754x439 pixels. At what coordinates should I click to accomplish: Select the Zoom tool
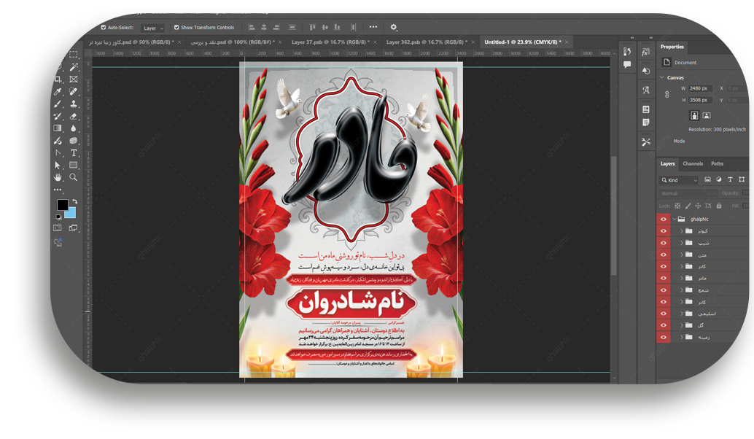click(x=74, y=177)
